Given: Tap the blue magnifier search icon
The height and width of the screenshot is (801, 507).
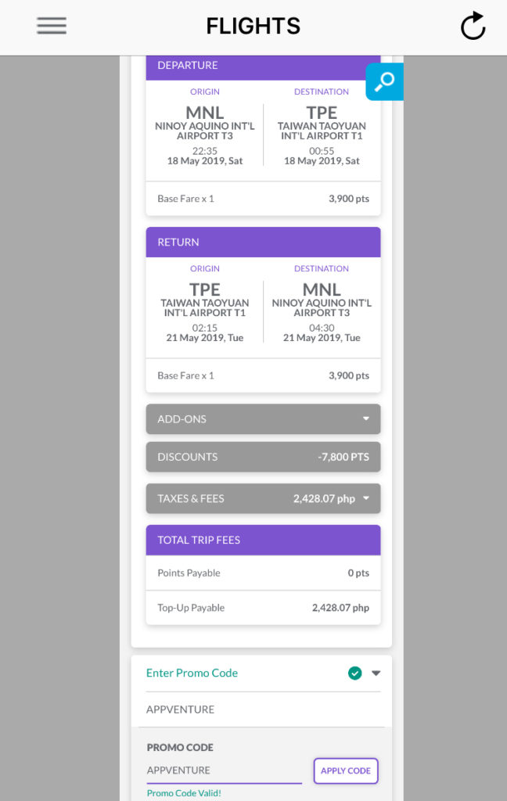Looking at the screenshot, I should point(384,81).
